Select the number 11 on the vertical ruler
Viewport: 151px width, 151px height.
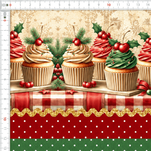pos(5,129)
